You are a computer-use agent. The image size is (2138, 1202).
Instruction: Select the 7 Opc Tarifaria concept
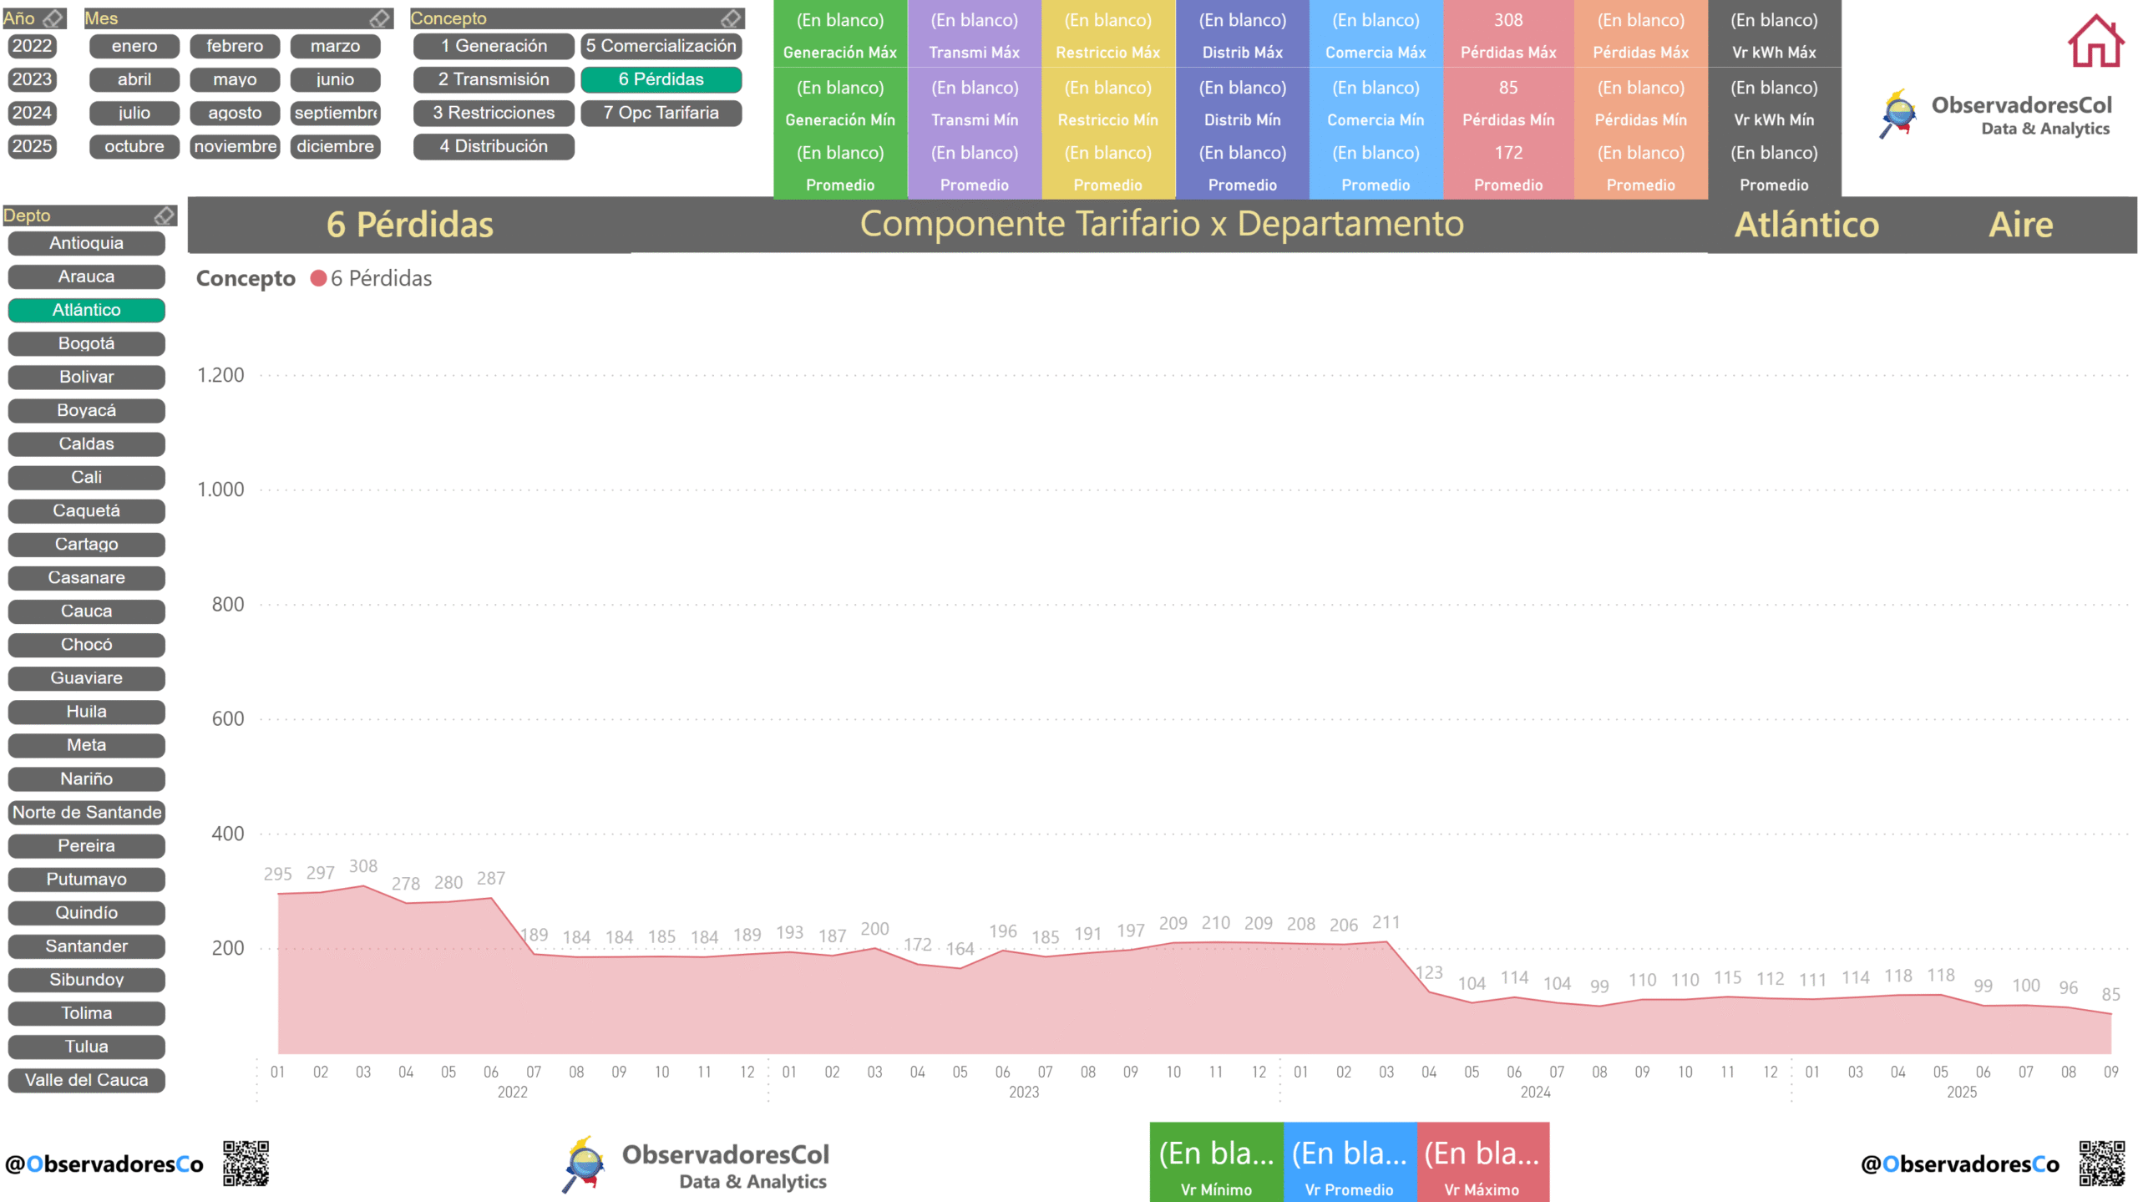click(x=661, y=113)
